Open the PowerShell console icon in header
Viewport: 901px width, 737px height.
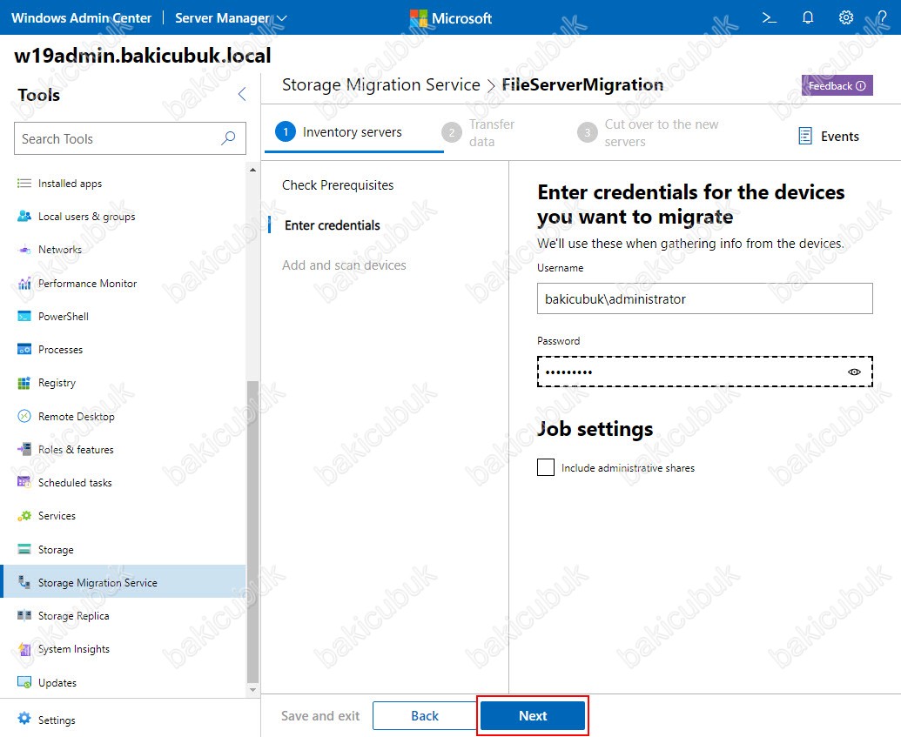point(769,17)
